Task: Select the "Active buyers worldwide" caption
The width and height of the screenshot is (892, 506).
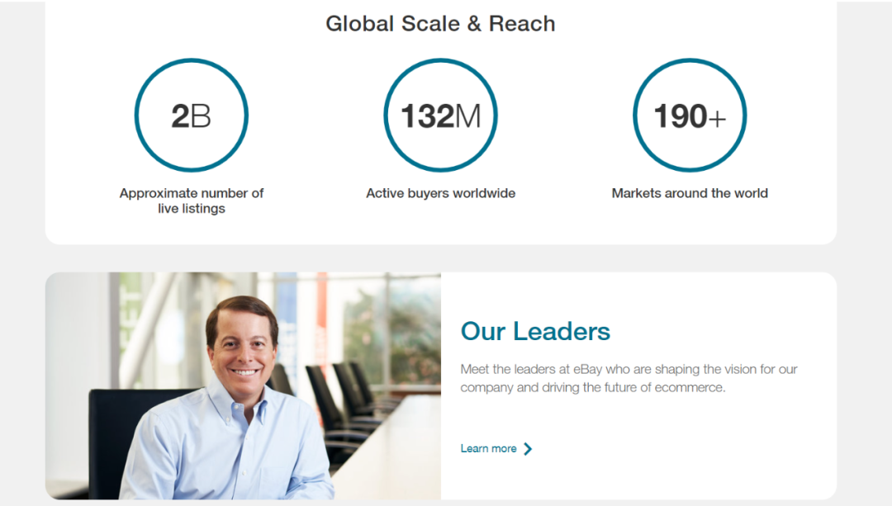Action: 440,193
